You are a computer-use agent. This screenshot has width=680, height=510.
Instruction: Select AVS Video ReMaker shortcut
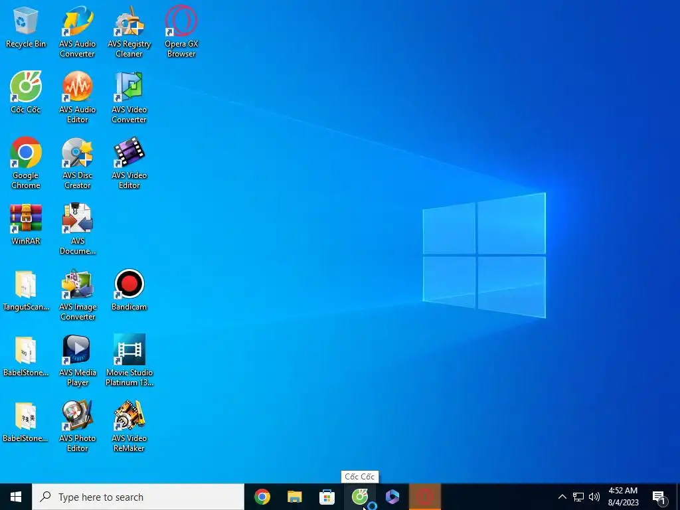[129, 426]
